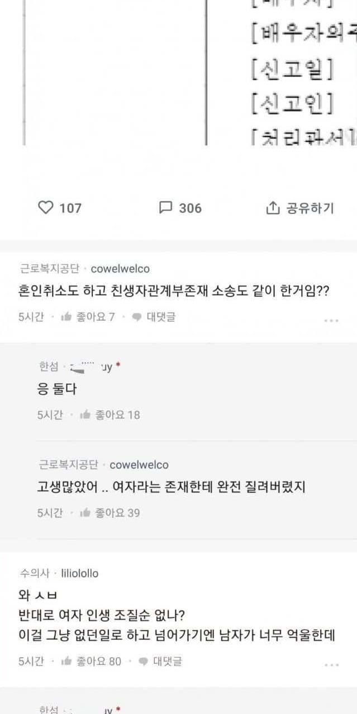Tap the thumbs-up showing 좋아요 7
The width and height of the screenshot is (357, 714).
point(66,317)
